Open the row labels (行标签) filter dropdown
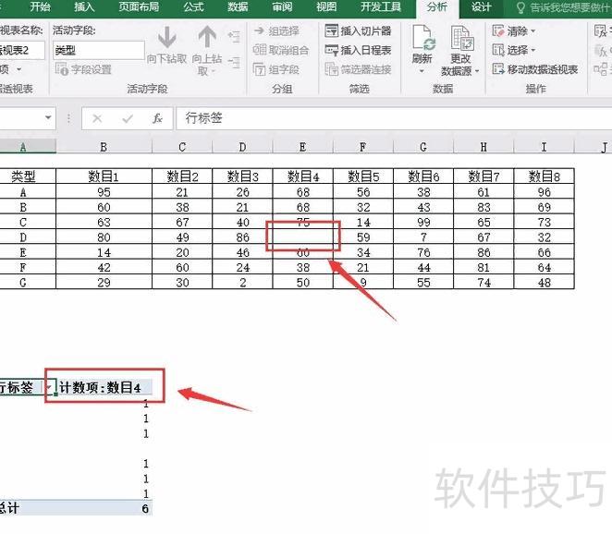The height and width of the screenshot is (534, 612). pyautogui.click(x=48, y=387)
